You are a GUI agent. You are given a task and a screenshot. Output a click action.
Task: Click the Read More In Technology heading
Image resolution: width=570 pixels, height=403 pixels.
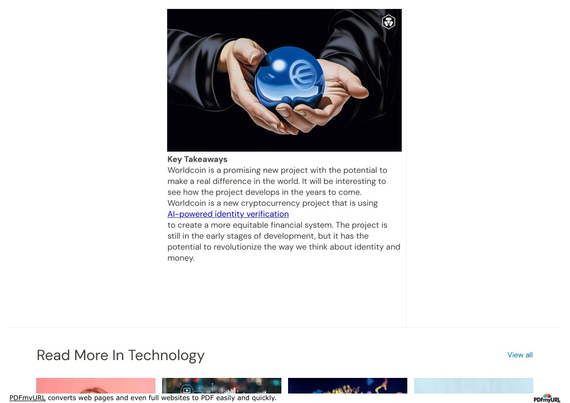[x=120, y=356]
